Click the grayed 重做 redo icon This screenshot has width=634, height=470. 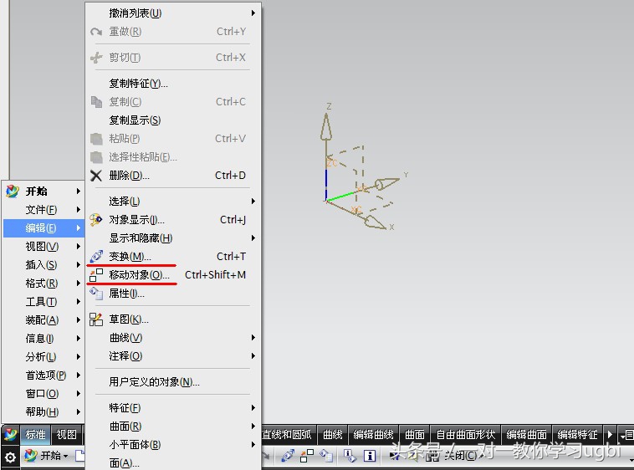pyautogui.click(x=96, y=32)
